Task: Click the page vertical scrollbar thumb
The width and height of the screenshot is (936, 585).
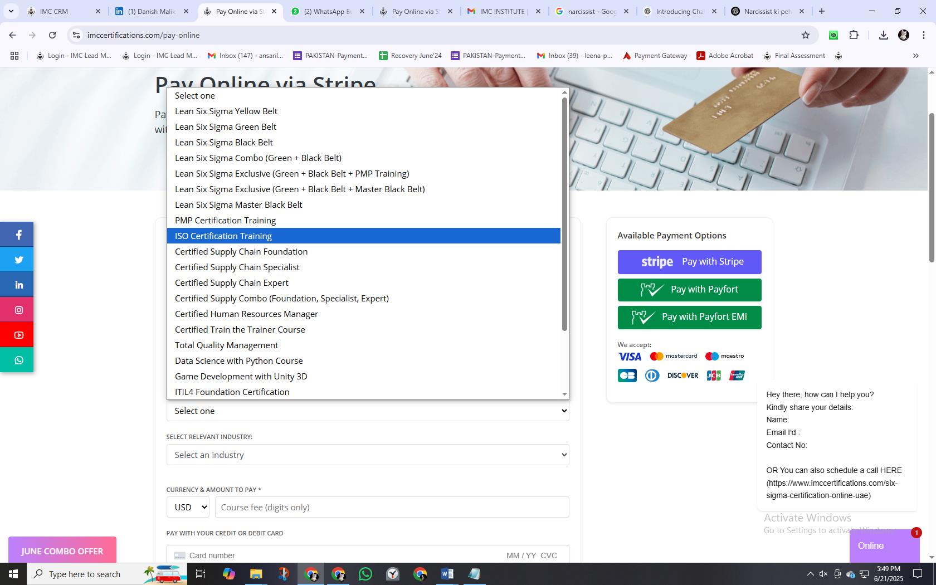Action: pos(931,187)
